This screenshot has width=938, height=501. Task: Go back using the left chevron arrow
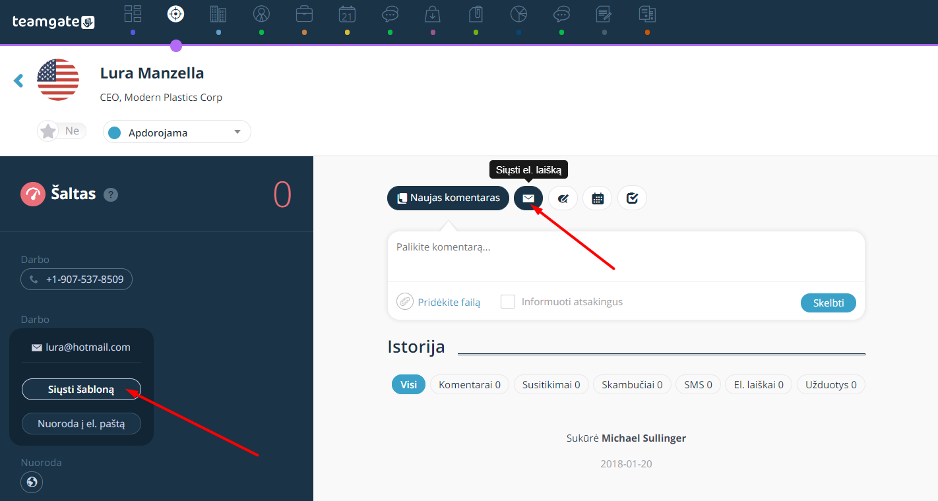[18, 80]
